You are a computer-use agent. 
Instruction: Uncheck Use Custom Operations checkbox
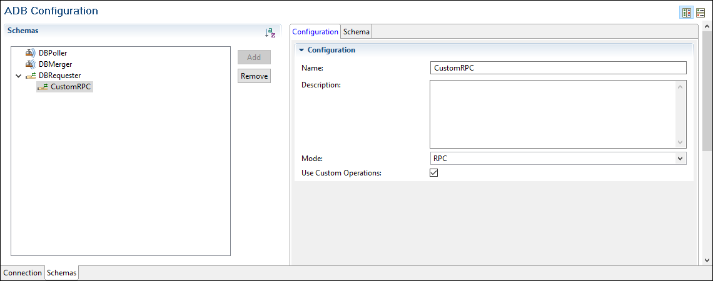(x=434, y=173)
